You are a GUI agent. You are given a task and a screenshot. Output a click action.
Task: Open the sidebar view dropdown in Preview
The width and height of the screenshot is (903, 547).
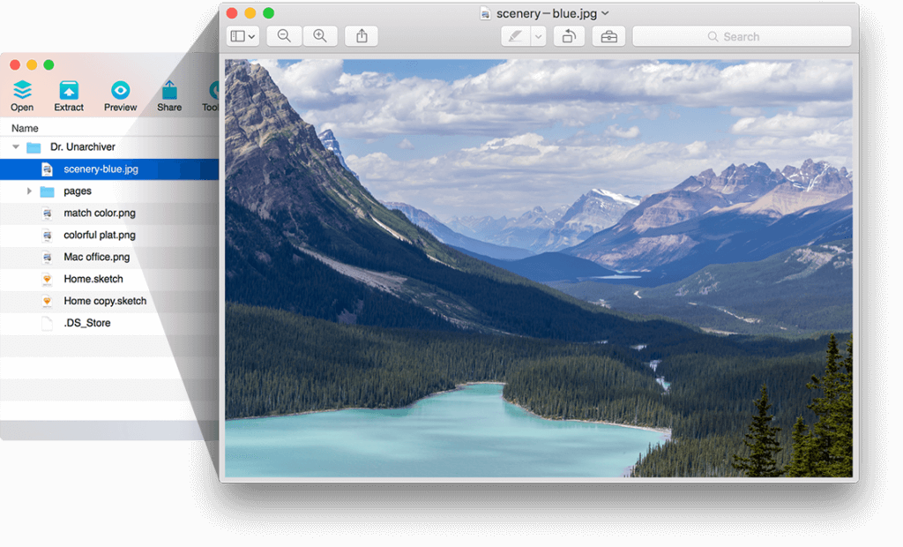(x=243, y=36)
